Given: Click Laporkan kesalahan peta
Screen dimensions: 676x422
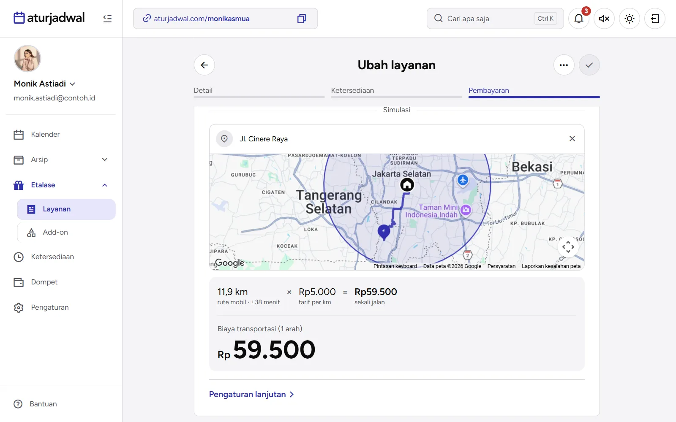Looking at the screenshot, I should [x=551, y=266].
